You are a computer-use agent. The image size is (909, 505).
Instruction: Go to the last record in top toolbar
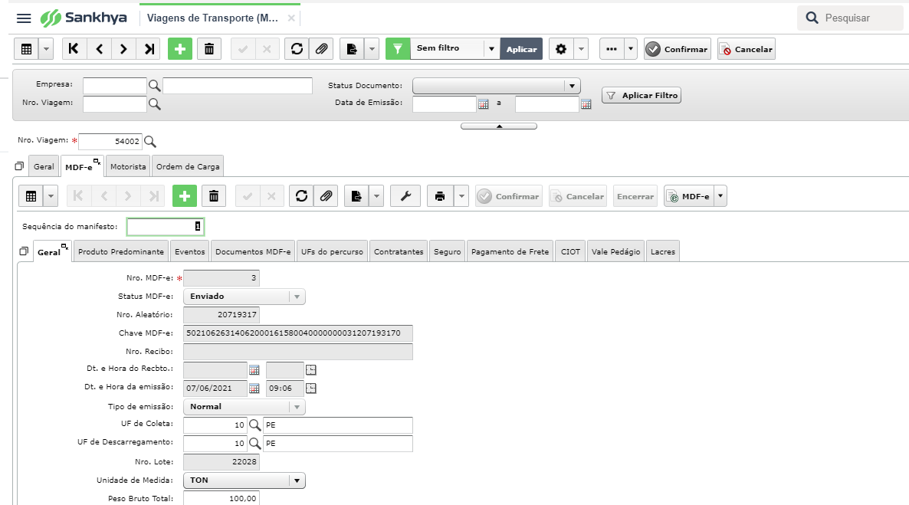click(149, 49)
